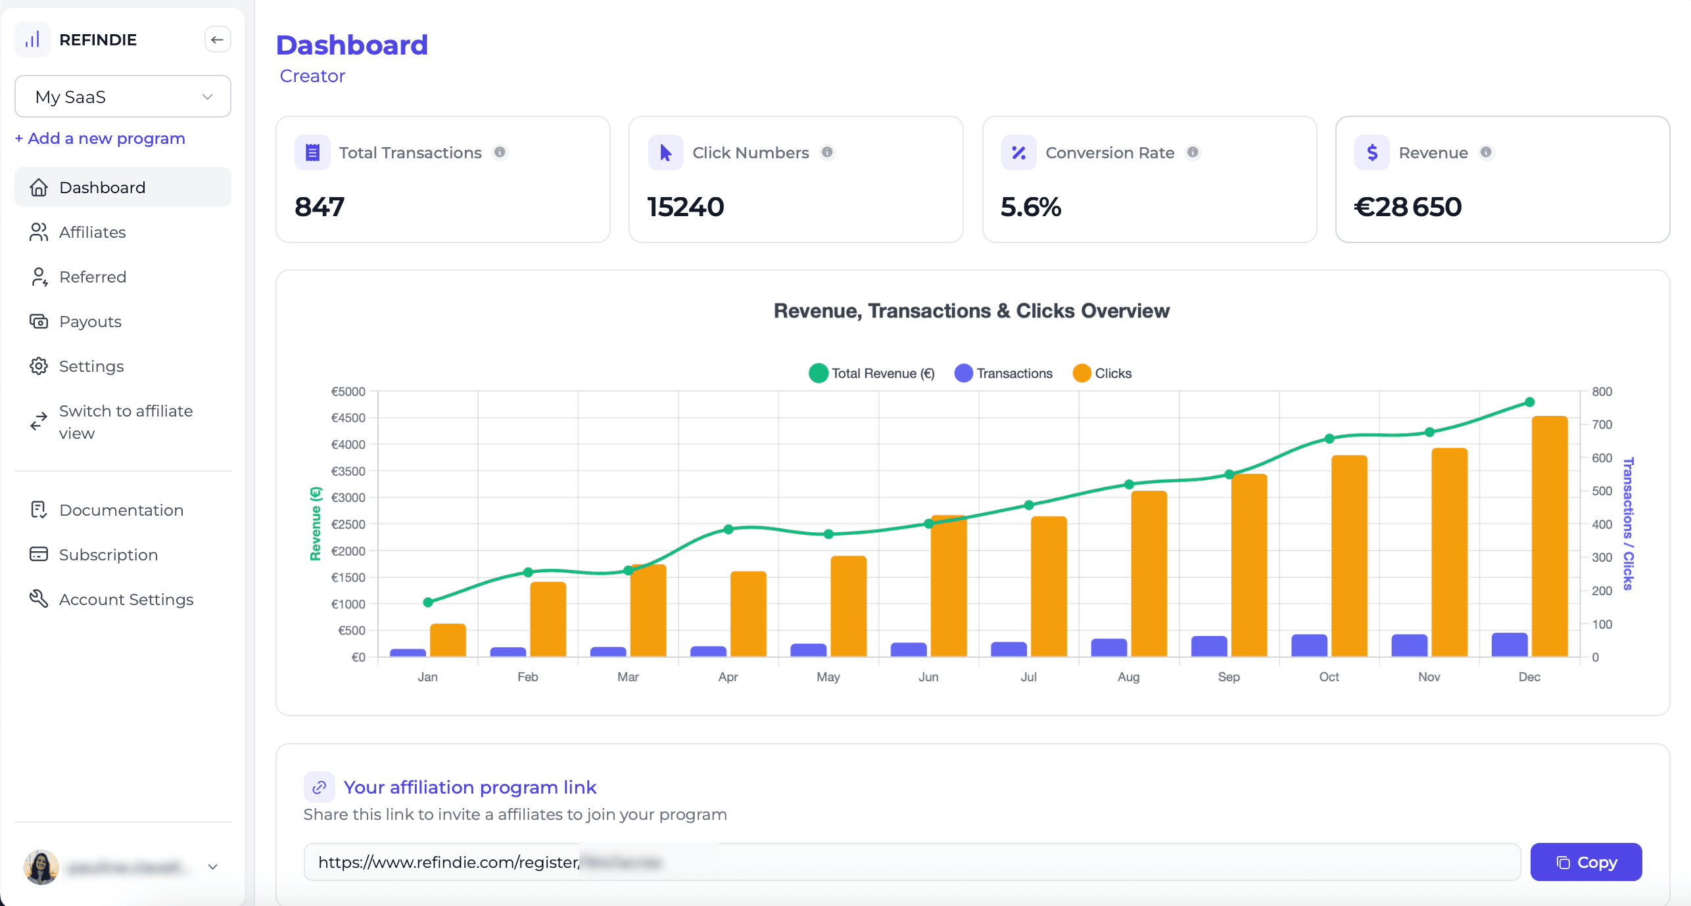1691x906 pixels.
Task: Toggle the Transactions legend entry
Action: (1003, 373)
